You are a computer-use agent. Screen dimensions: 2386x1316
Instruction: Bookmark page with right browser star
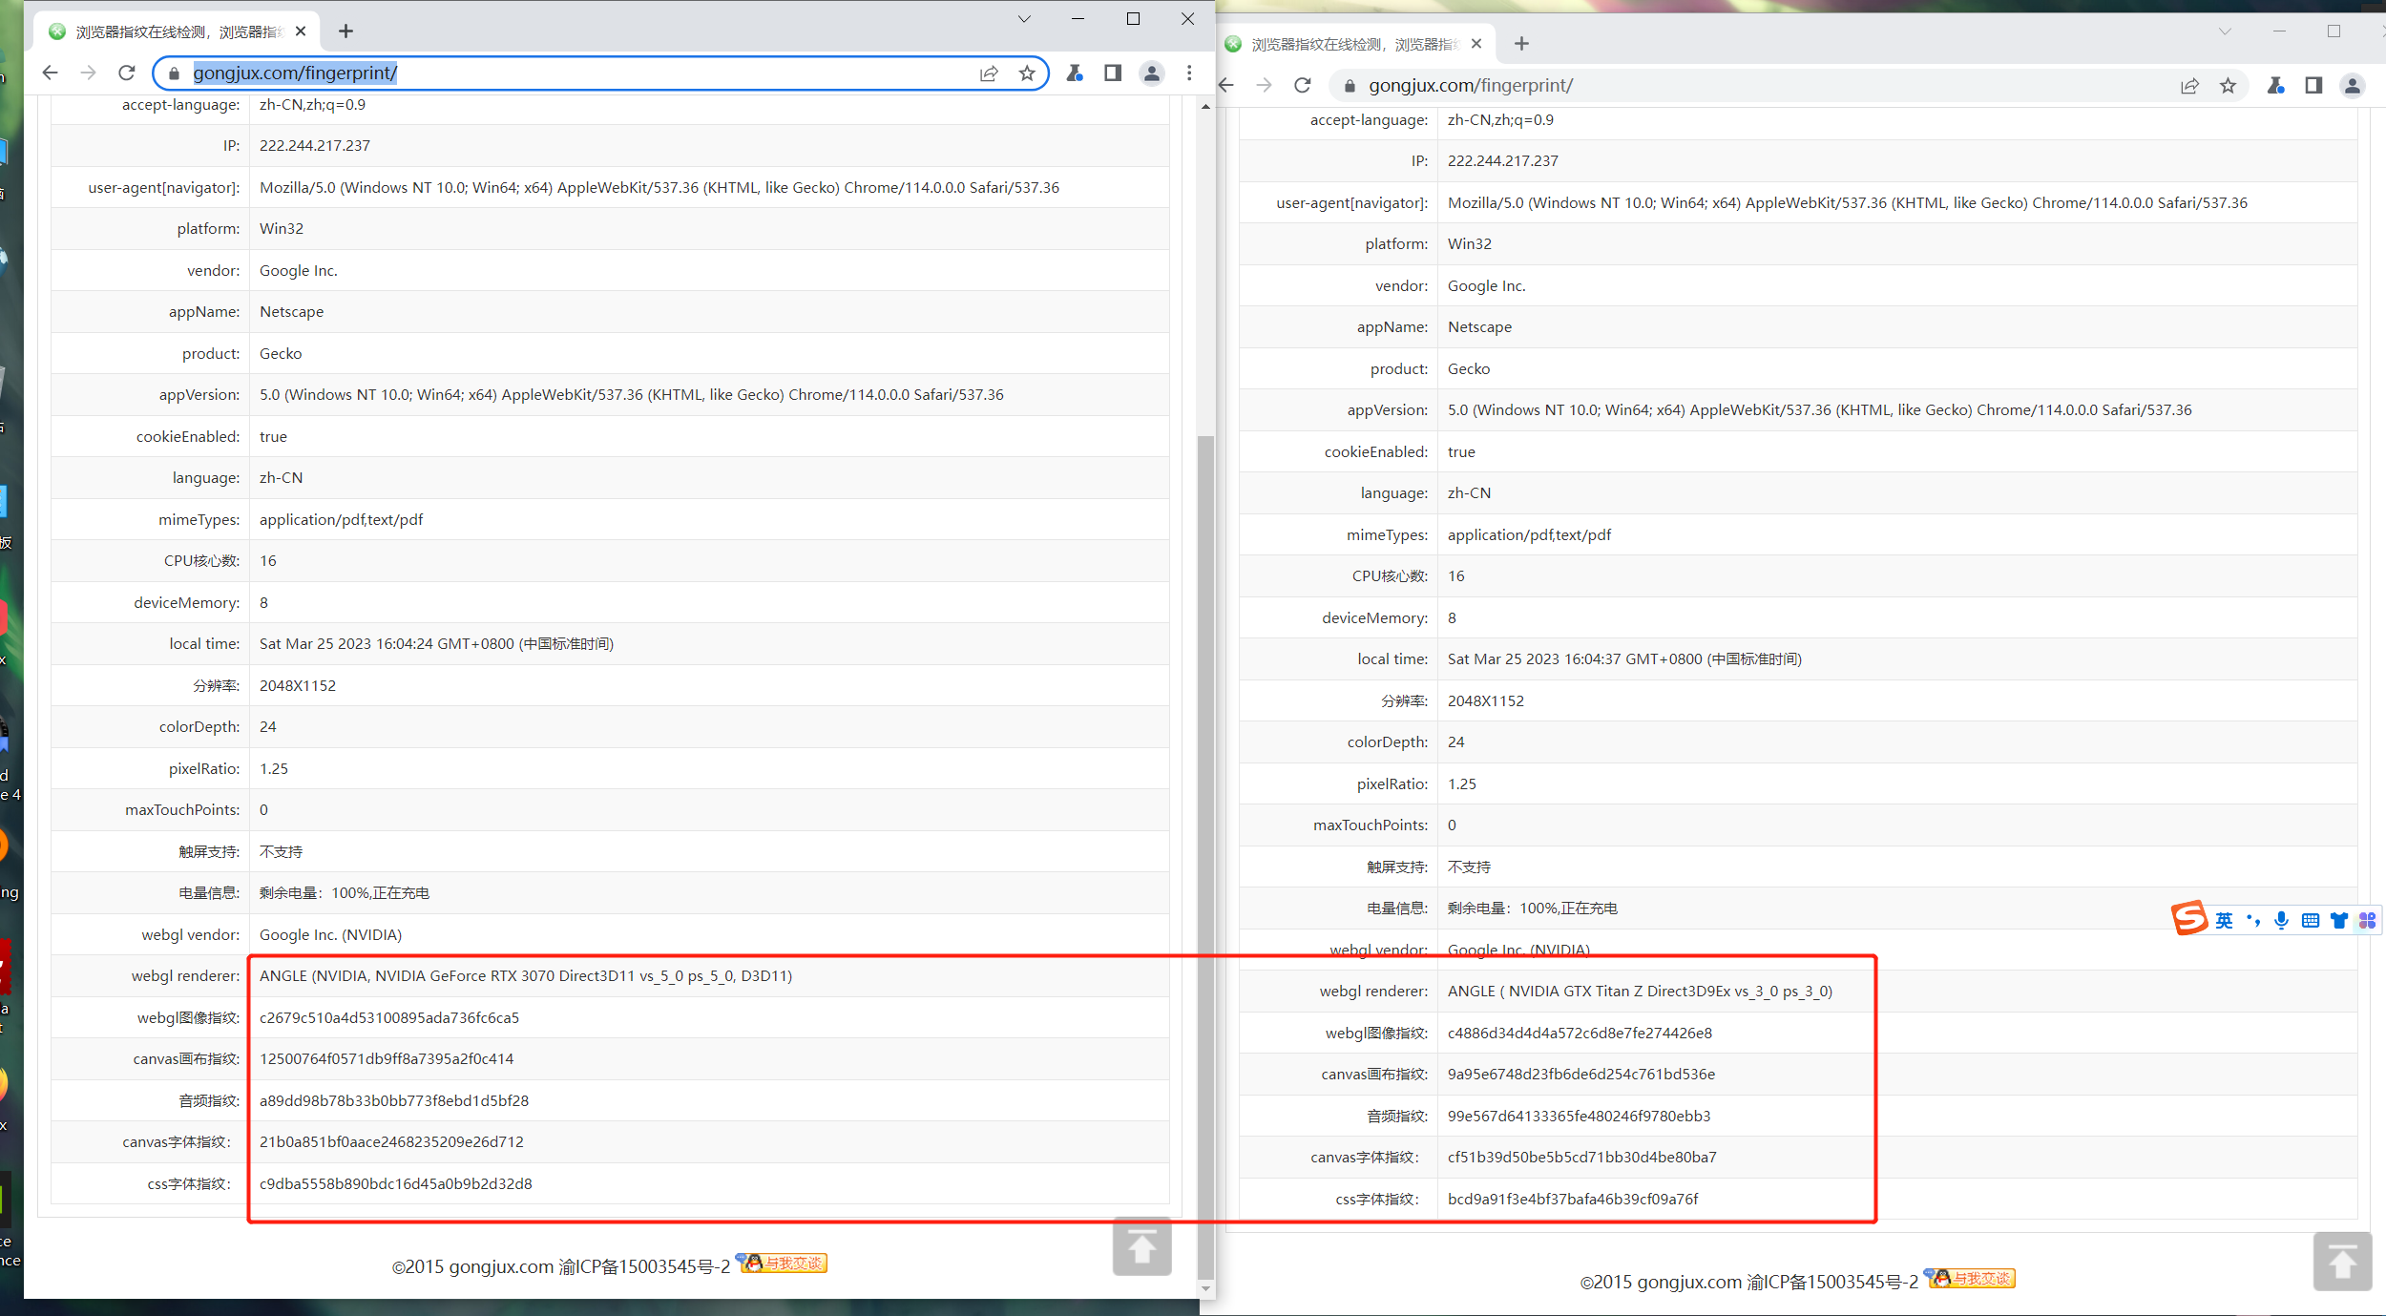(2228, 85)
